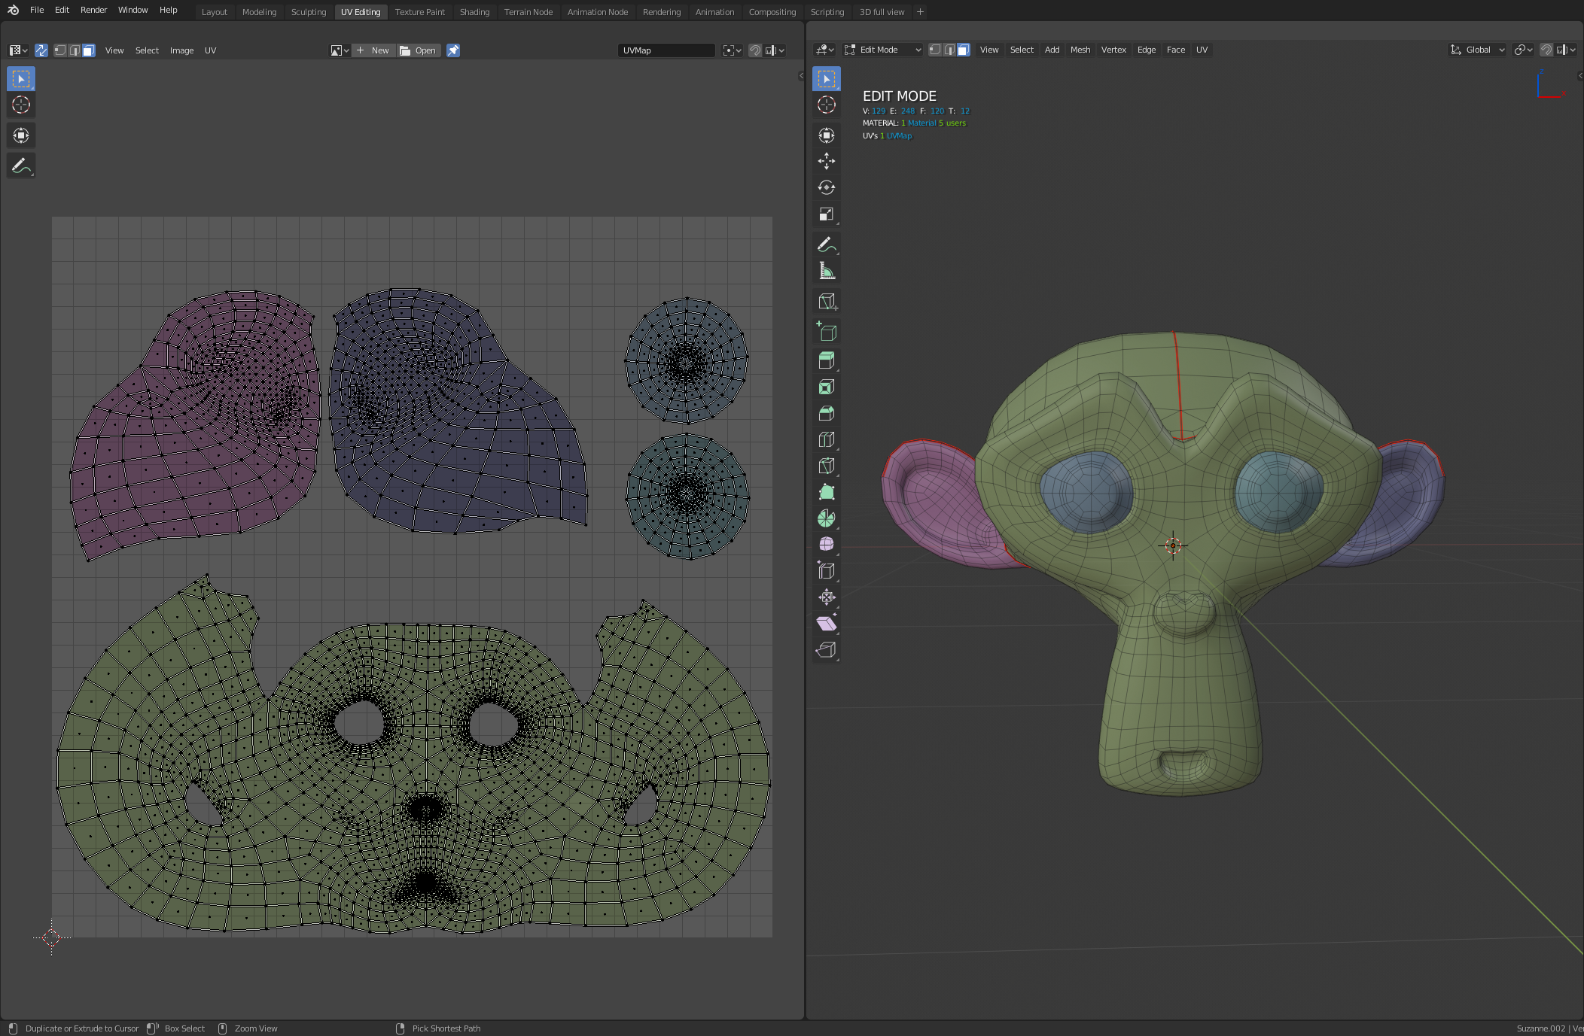Select the Loop Cut tool
Screen dimensions: 1584x1036
[827, 439]
